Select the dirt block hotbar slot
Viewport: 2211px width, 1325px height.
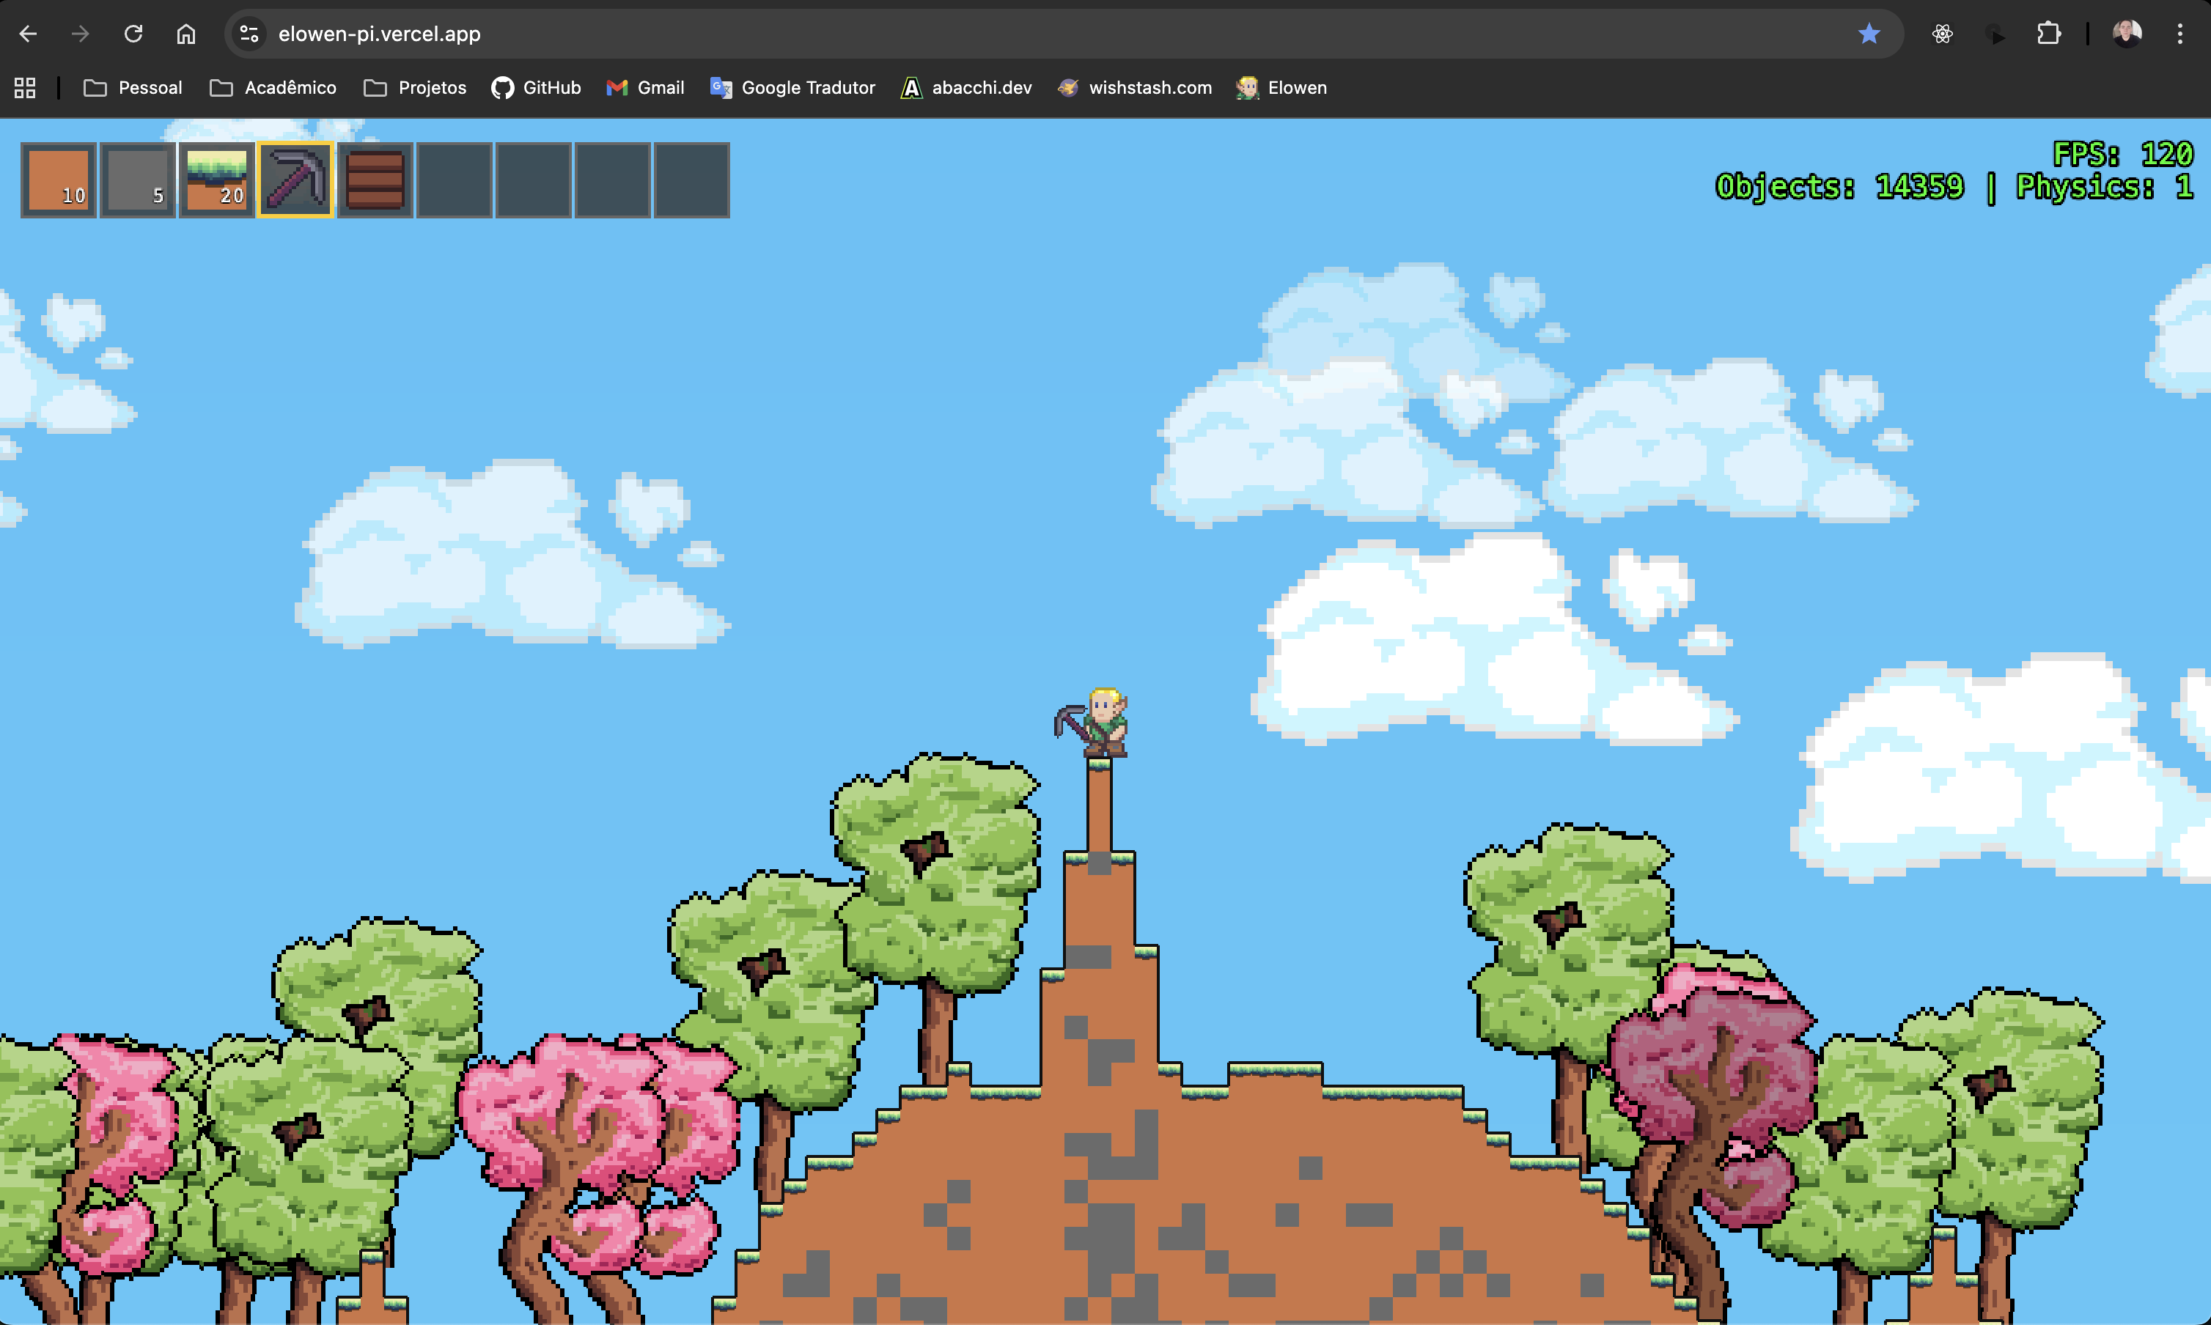[58, 180]
